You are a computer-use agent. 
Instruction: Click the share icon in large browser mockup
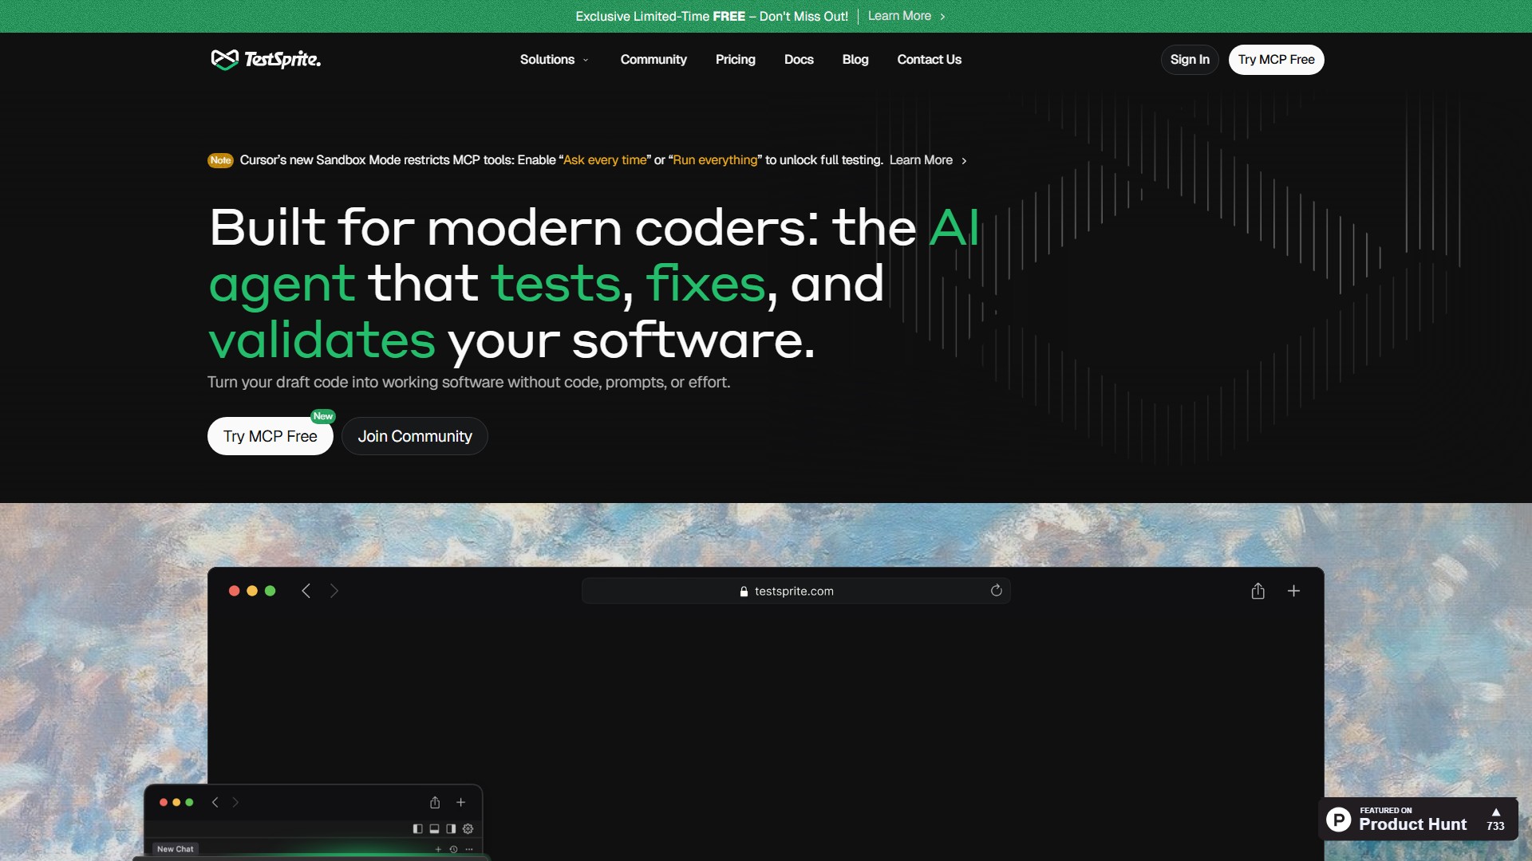tap(1258, 591)
